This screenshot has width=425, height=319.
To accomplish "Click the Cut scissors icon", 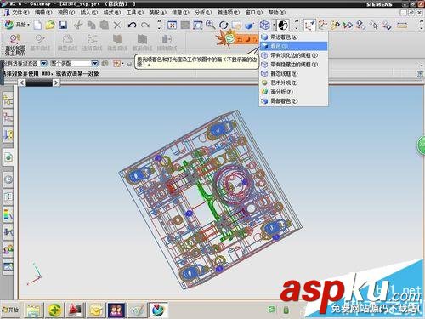I will (x=78, y=25).
